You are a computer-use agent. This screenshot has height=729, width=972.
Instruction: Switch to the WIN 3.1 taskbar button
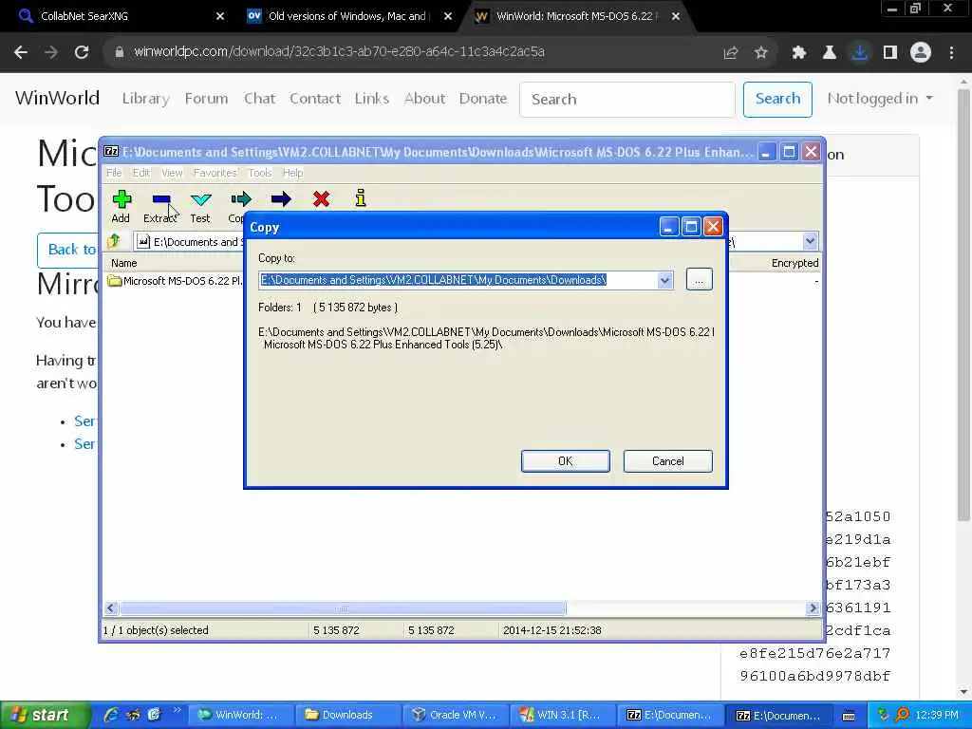click(x=562, y=715)
